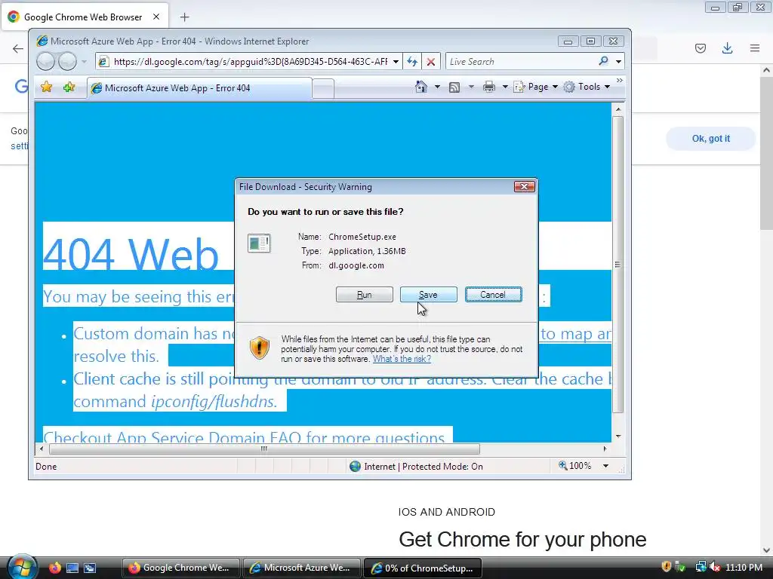Click the Firefox Downloads arrow icon
The width and height of the screenshot is (773, 579).
pos(727,47)
